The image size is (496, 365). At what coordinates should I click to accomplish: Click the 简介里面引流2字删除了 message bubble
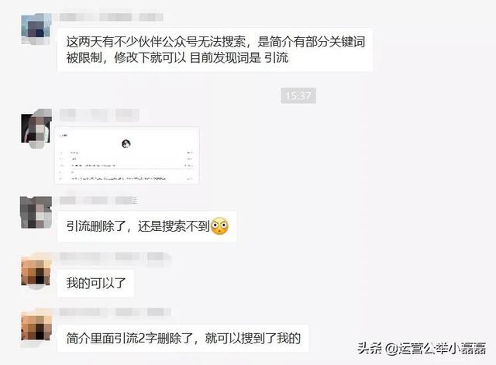coord(183,338)
